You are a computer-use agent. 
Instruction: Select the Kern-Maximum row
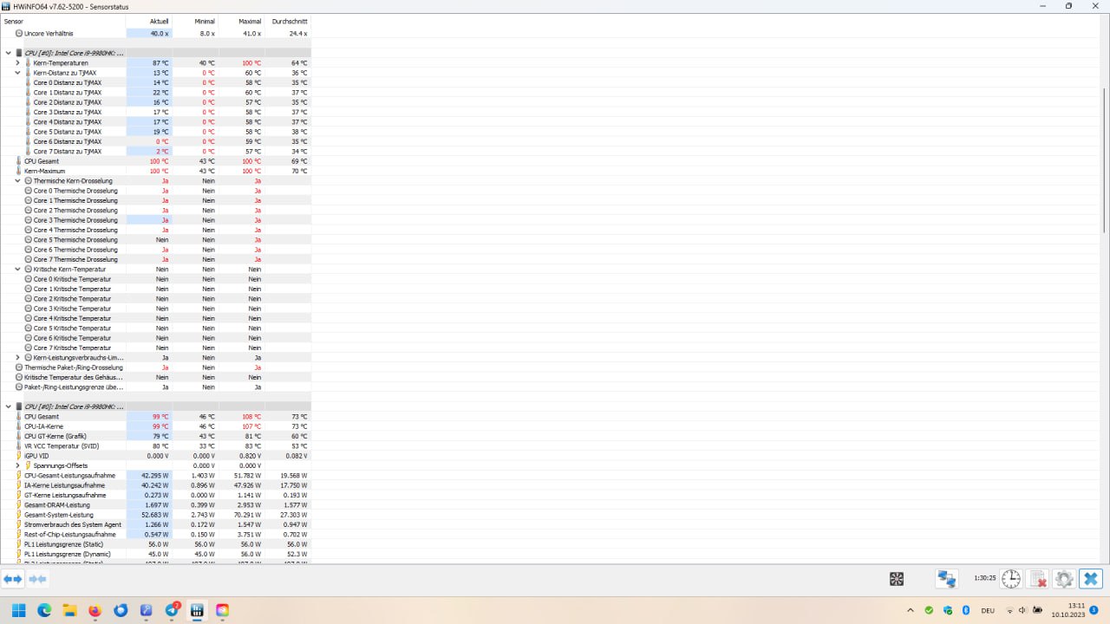[155, 171]
